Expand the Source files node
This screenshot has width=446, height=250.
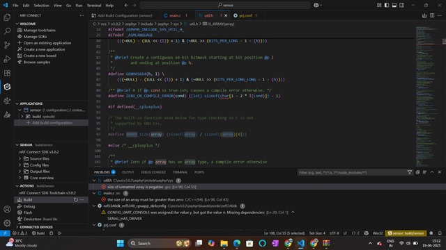20,159
